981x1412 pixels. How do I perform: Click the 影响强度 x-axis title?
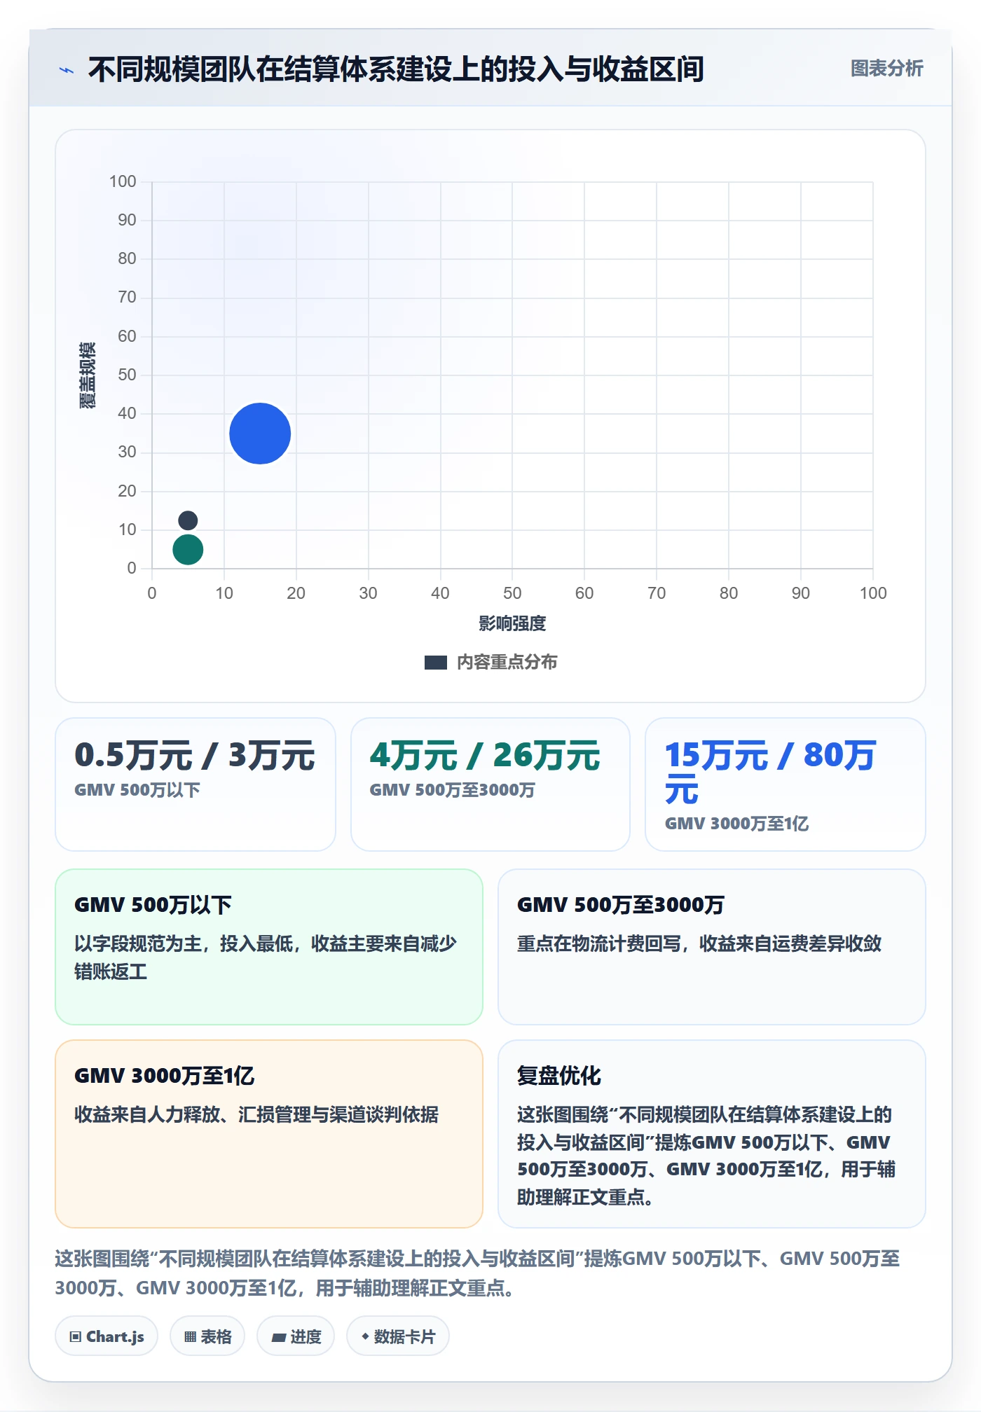512,623
